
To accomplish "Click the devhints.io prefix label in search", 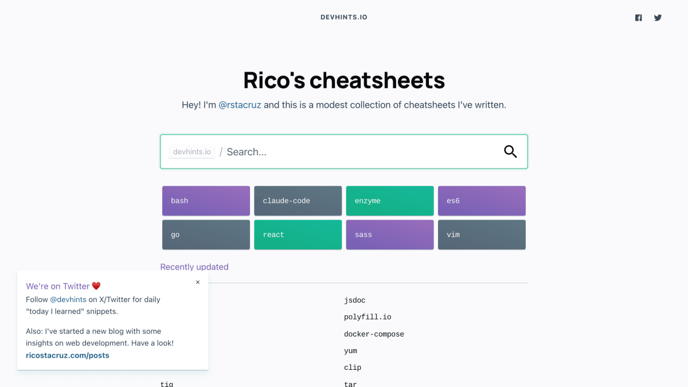I will click(x=192, y=152).
